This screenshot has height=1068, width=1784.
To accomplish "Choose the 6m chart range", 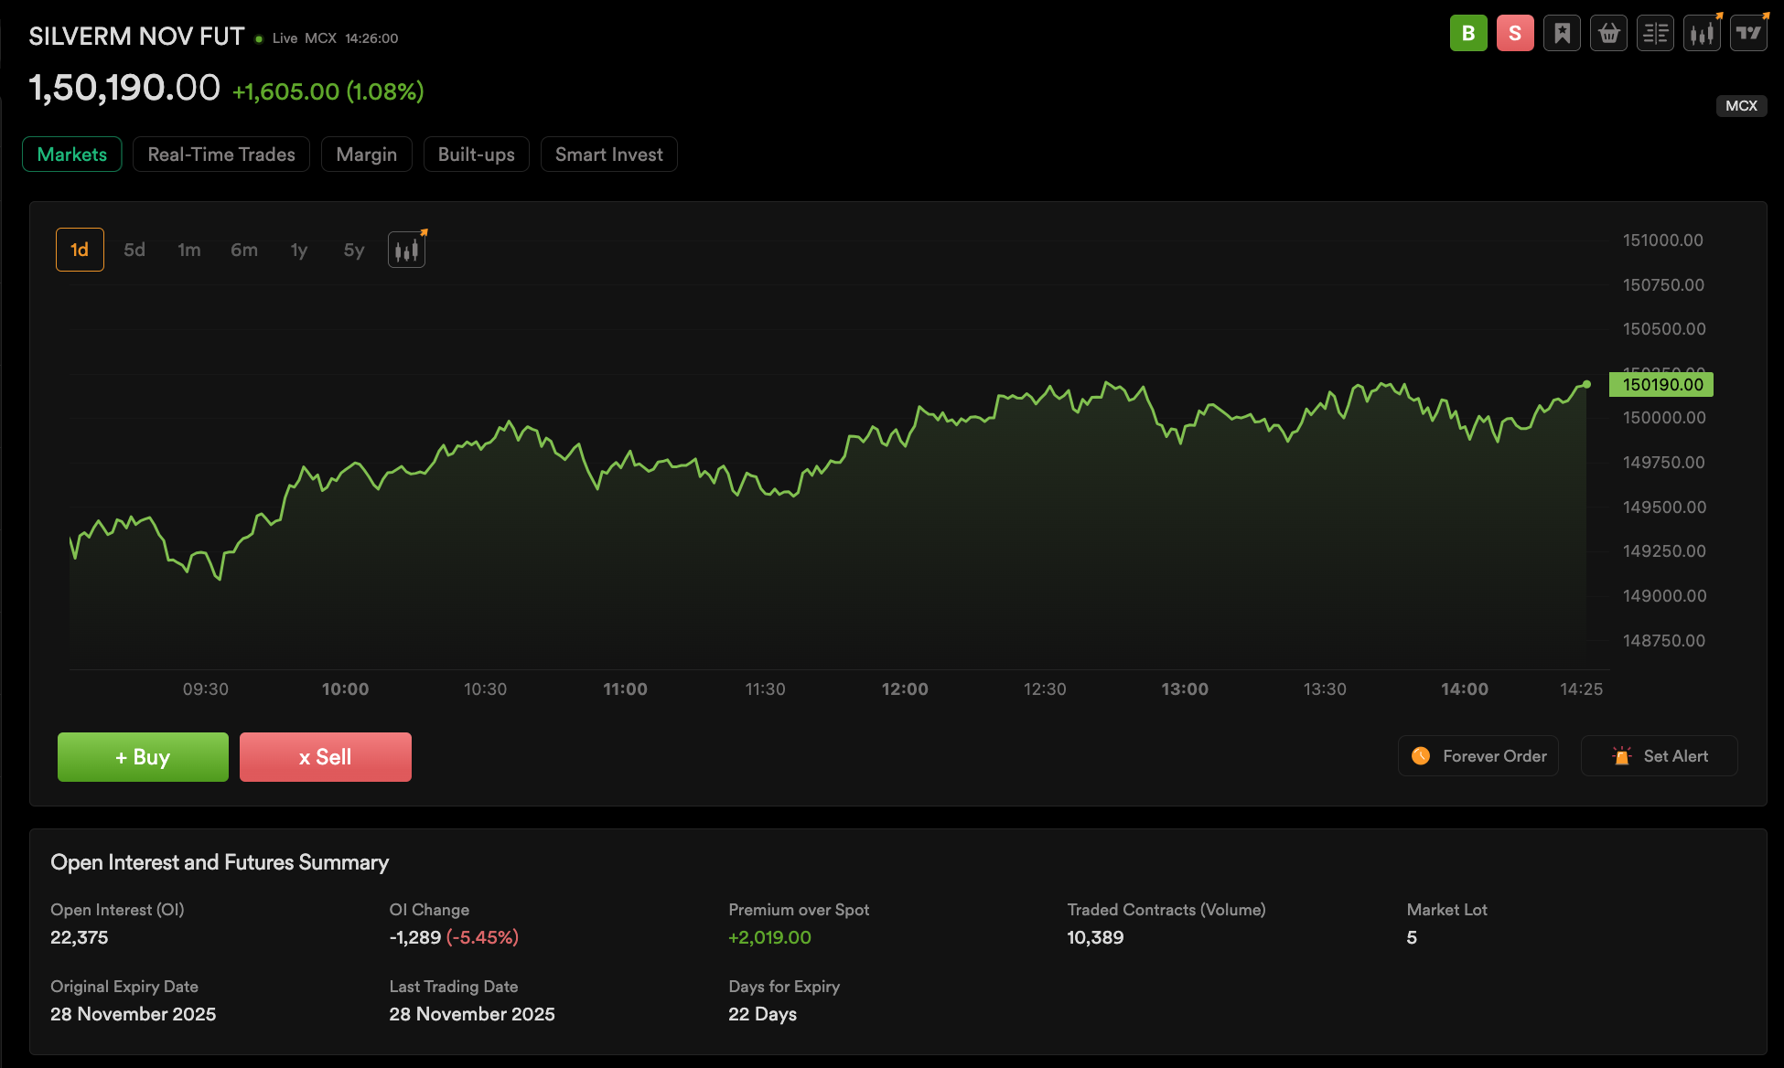I will click(244, 250).
